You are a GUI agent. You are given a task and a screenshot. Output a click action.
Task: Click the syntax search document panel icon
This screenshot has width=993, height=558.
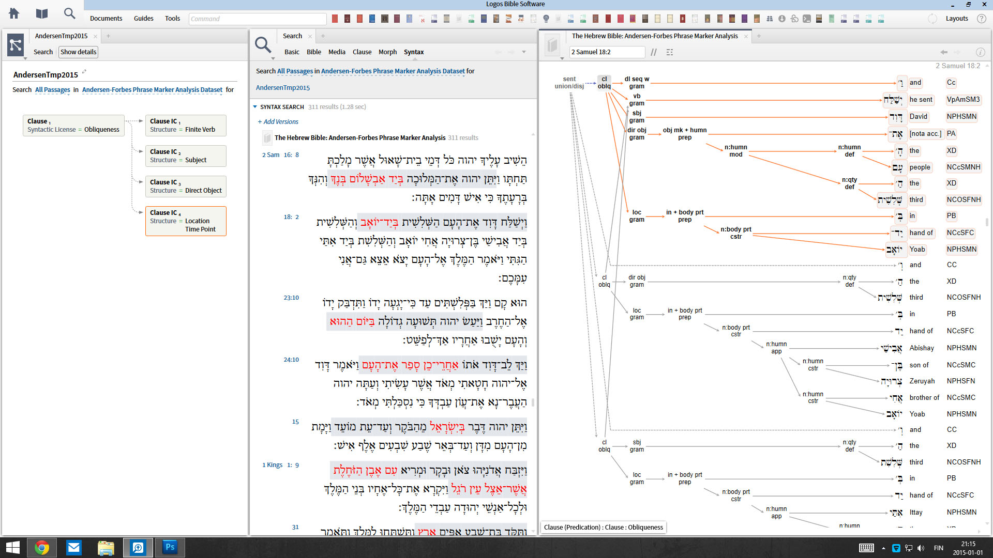pos(16,45)
